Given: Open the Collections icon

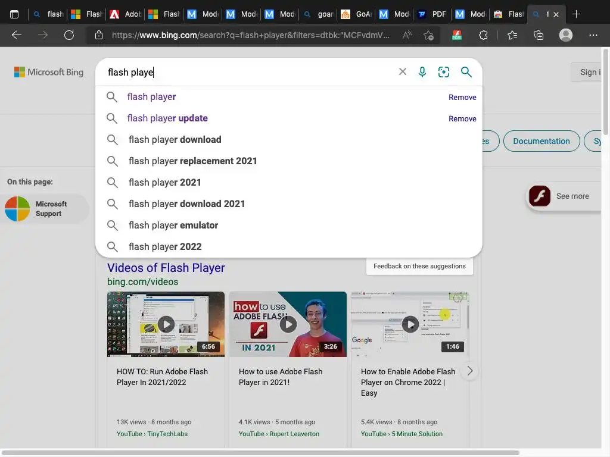Looking at the screenshot, I should click(x=539, y=35).
